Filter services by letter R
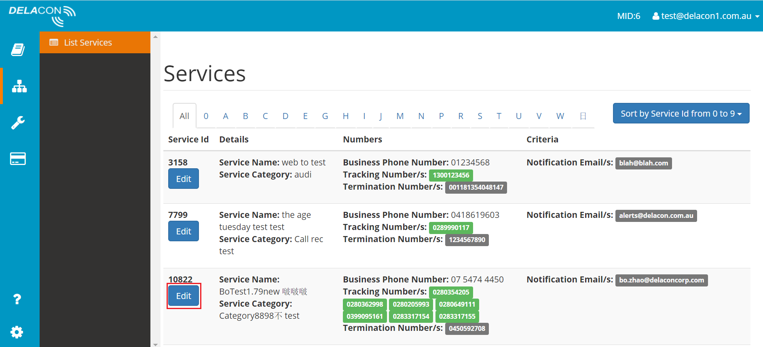 click(461, 116)
